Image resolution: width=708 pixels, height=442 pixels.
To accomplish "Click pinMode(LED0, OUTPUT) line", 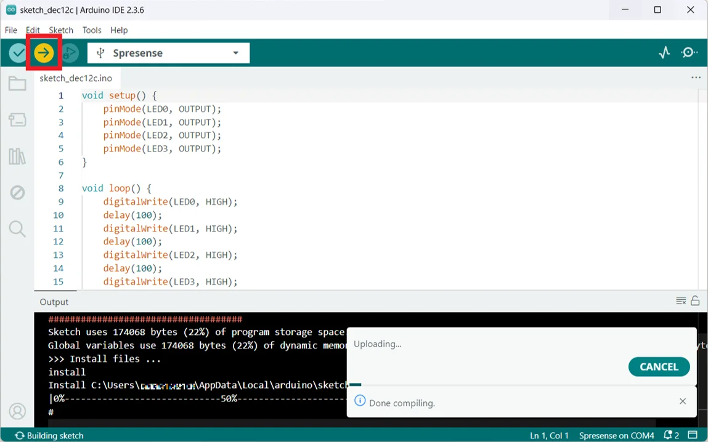I will tap(162, 109).
